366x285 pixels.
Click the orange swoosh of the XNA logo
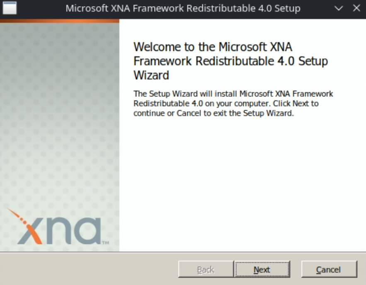pyautogui.click(x=18, y=219)
